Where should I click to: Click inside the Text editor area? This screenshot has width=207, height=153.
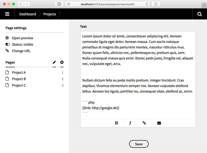click(138, 75)
